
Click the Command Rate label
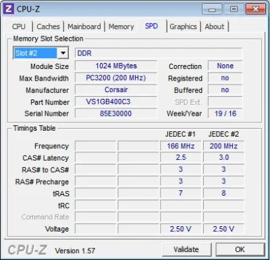coord(45,217)
